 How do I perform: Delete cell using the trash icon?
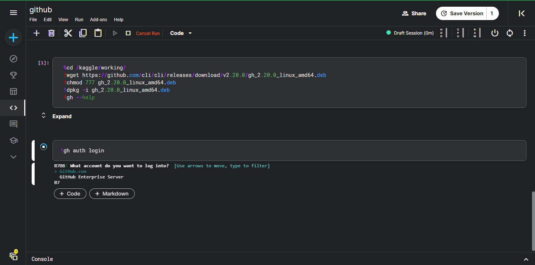51,33
